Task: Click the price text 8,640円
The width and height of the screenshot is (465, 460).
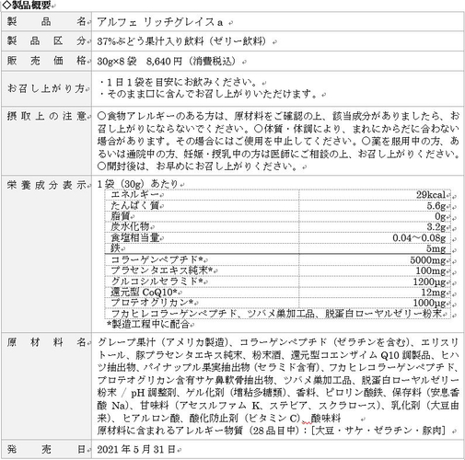Action: 164,62
